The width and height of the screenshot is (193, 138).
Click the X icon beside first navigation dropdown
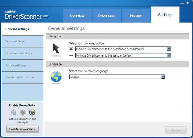point(71,49)
